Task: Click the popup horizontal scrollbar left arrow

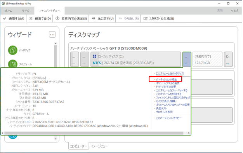Action: coord(3,133)
